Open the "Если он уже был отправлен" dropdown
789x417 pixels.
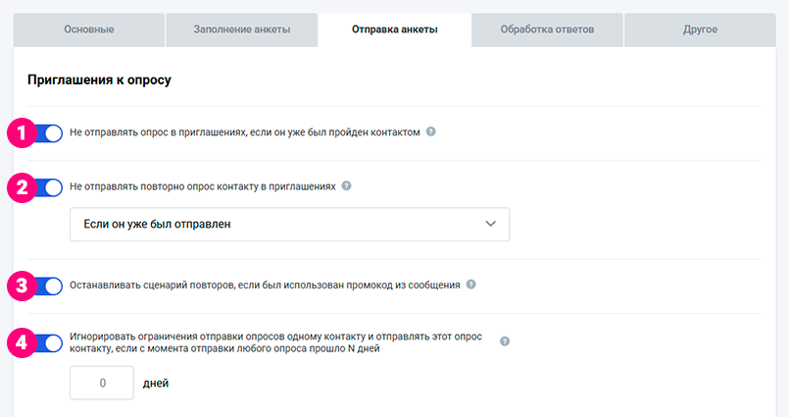tap(289, 224)
